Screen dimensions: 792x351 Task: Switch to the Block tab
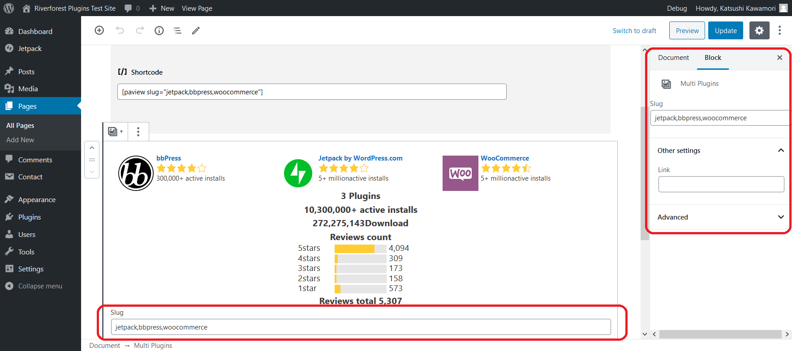(713, 58)
